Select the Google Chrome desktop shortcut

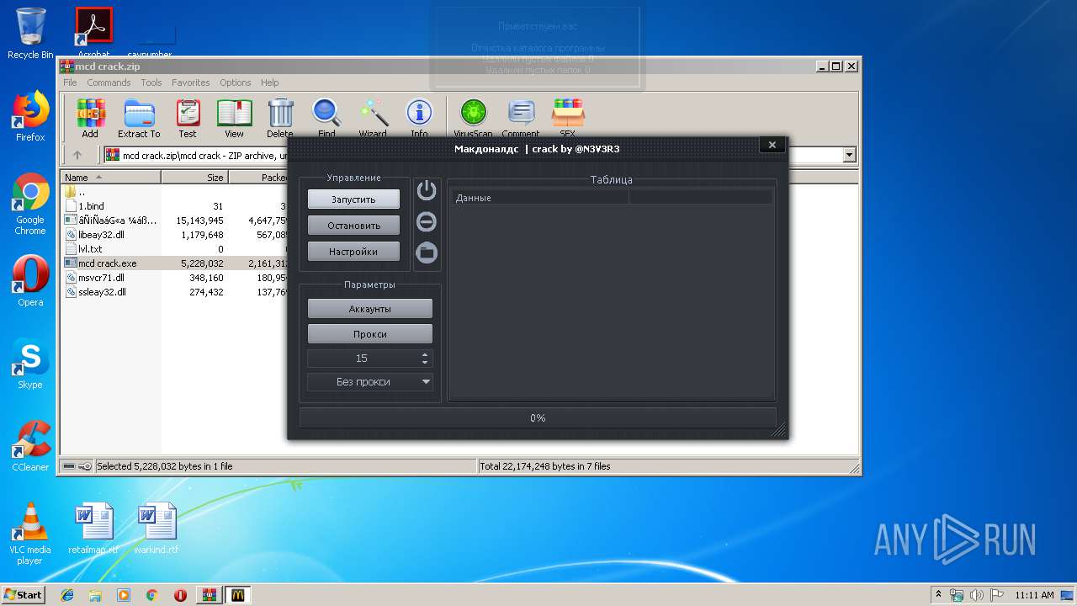click(x=30, y=204)
